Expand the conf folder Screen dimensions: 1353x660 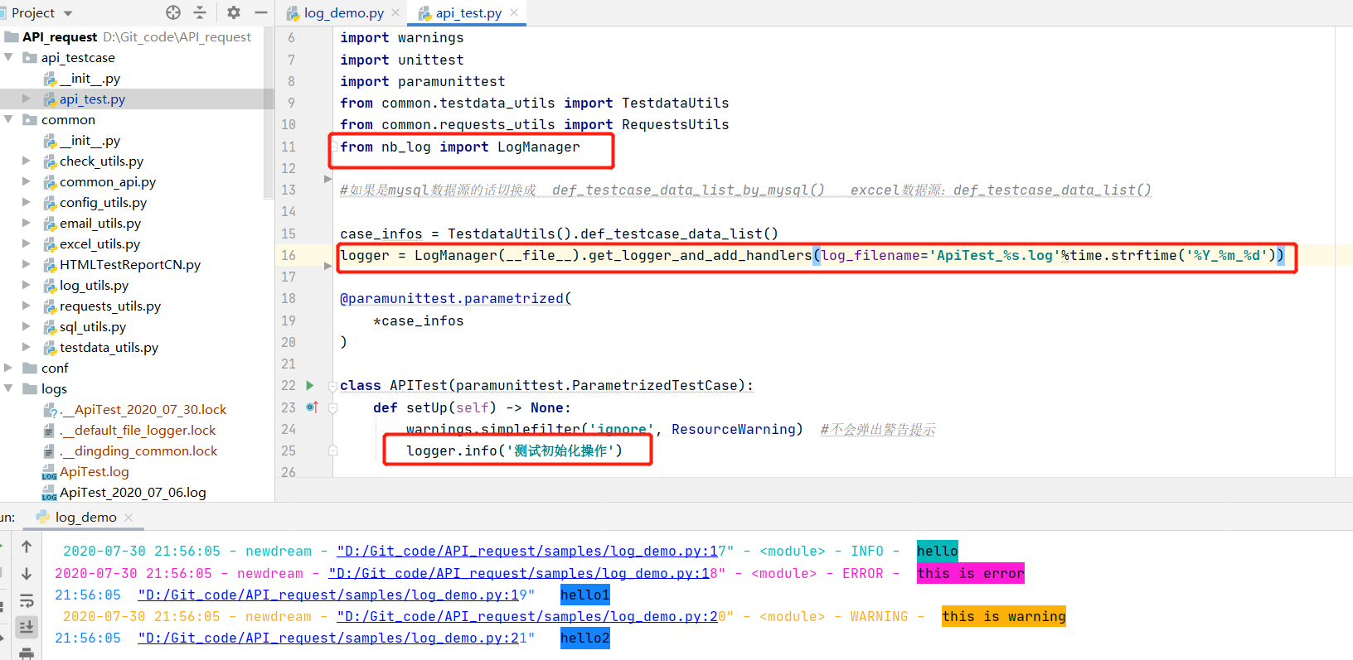point(8,368)
